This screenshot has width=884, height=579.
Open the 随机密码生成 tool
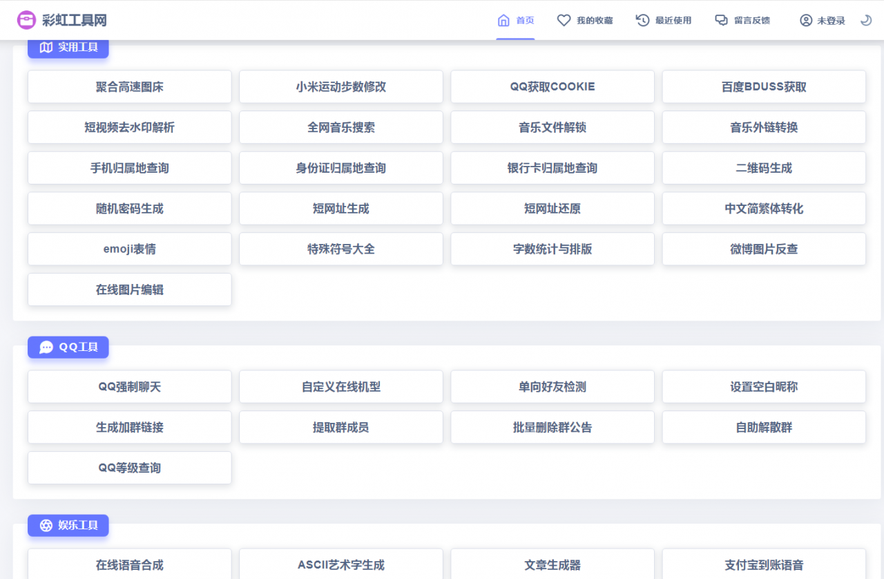pyautogui.click(x=130, y=208)
